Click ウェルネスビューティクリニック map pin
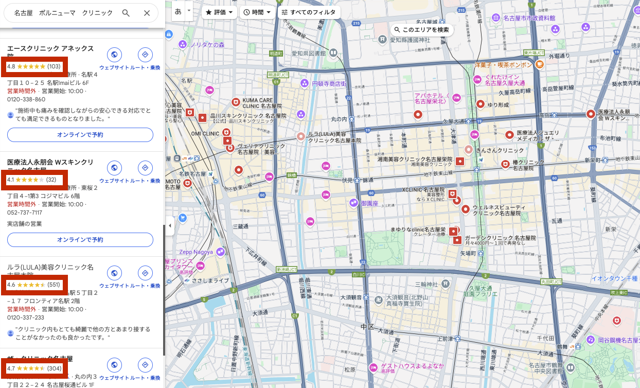Image resolution: width=640 pixels, height=388 pixels. [466, 209]
